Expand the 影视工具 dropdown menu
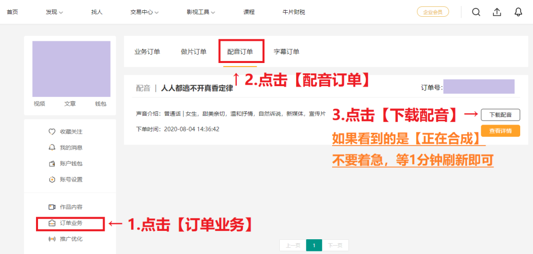This screenshot has width=533, height=254. (x=201, y=12)
